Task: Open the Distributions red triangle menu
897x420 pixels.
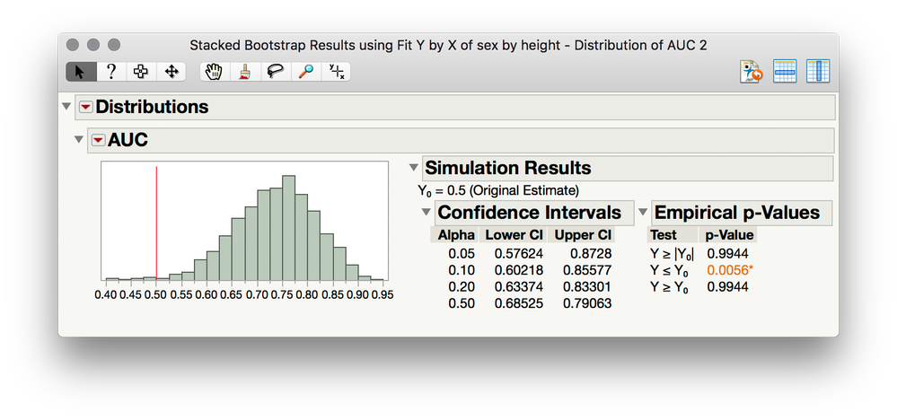Action: 86,107
